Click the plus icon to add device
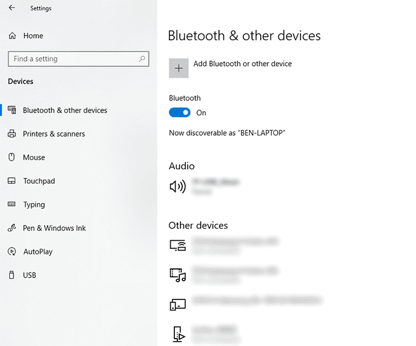The image size is (416, 346). 179,68
